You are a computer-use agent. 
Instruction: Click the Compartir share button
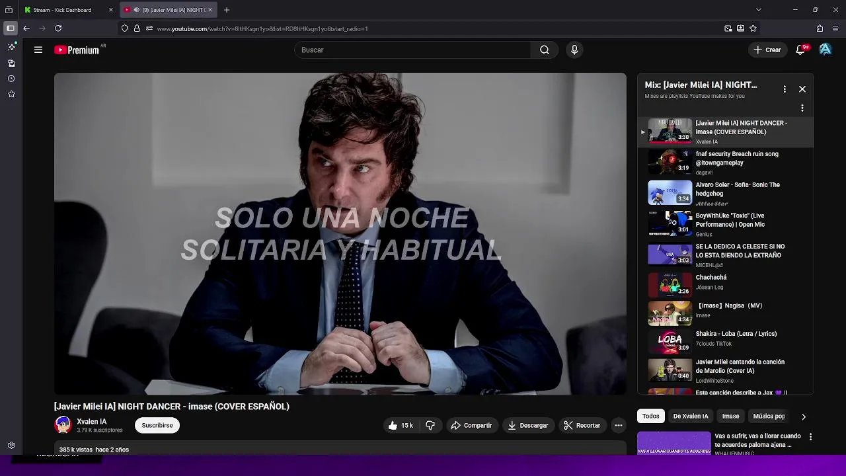[471, 425]
